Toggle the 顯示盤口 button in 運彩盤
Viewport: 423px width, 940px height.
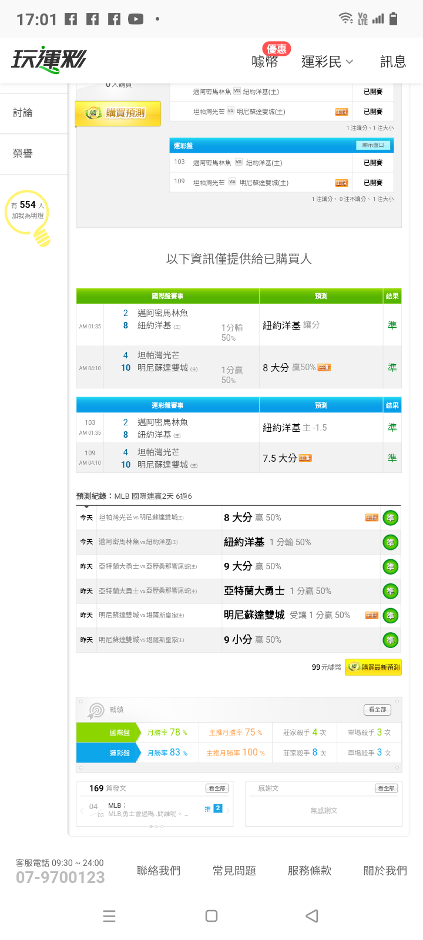point(372,145)
